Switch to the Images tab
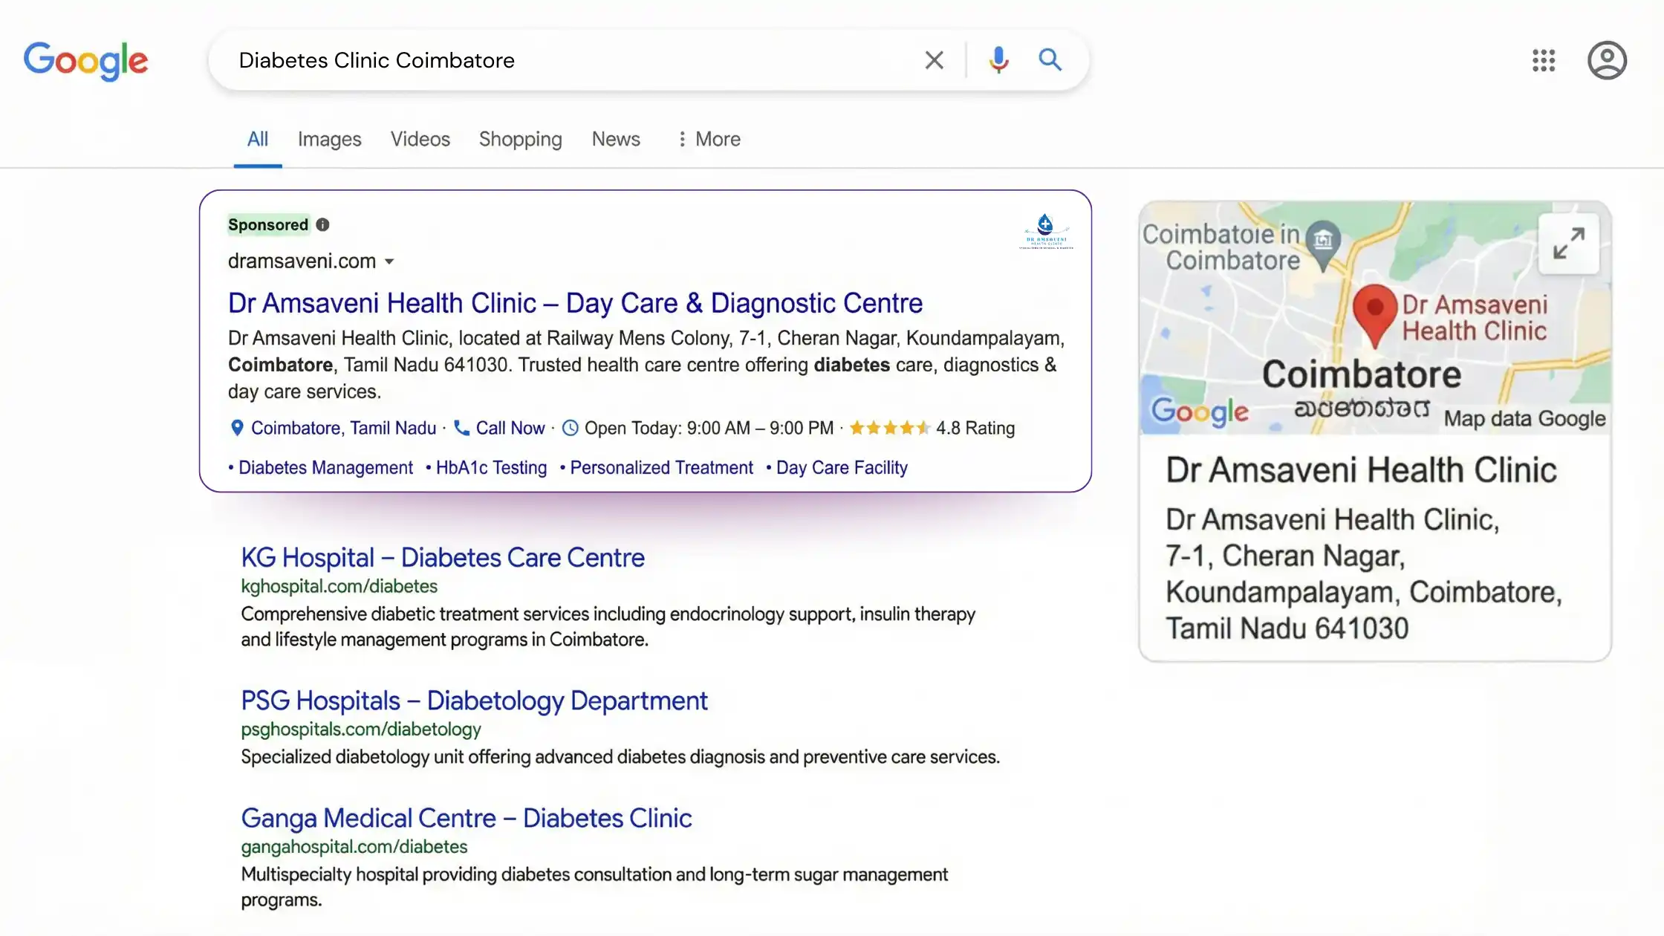The image size is (1664, 936). click(329, 139)
